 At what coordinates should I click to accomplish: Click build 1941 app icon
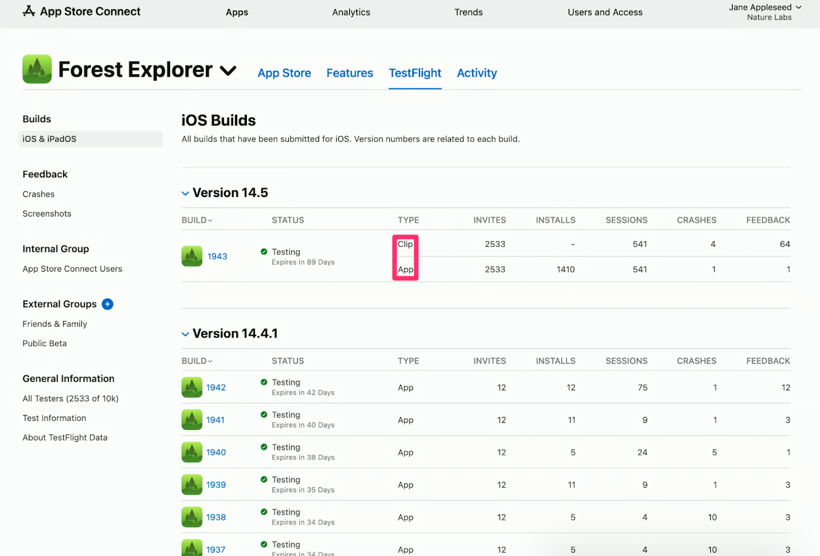pyautogui.click(x=192, y=419)
